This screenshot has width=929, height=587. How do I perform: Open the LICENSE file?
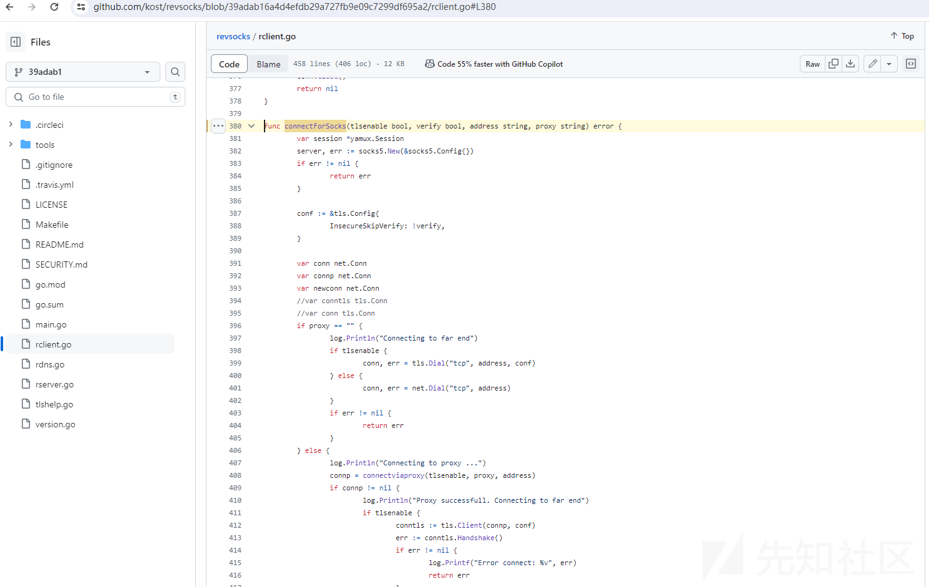pyautogui.click(x=51, y=205)
